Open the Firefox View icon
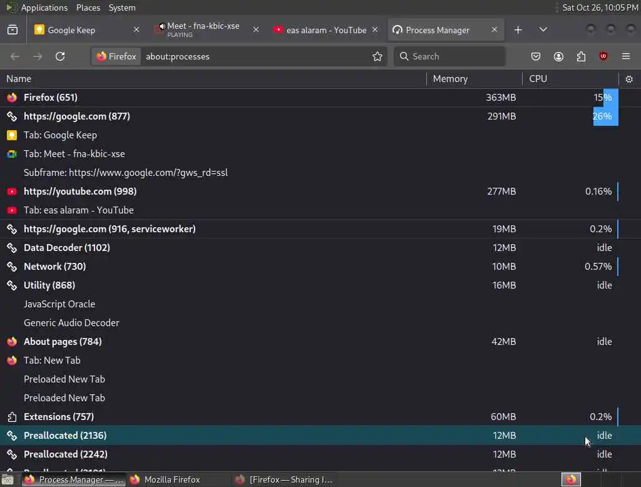 pos(13,30)
